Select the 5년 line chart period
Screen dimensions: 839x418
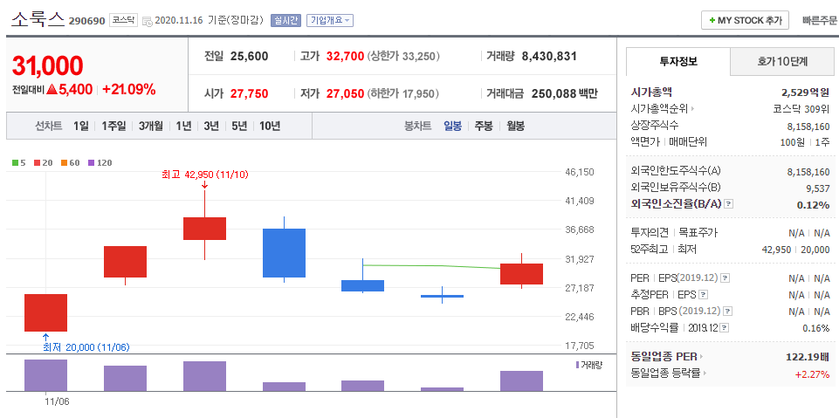pyautogui.click(x=238, y=127)
